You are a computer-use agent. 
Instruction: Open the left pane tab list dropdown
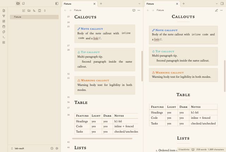(139, 4)
